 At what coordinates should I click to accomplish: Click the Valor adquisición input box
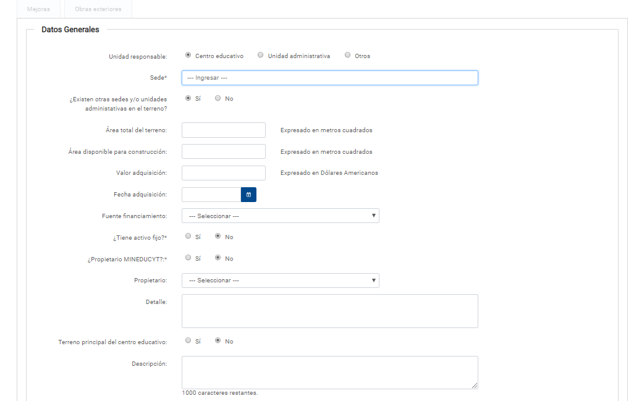coord(223,173)
